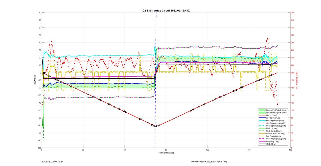The image size is (321, 166).
Task: Select the '-90' tick on the left axis
Action: click(39, 140)
